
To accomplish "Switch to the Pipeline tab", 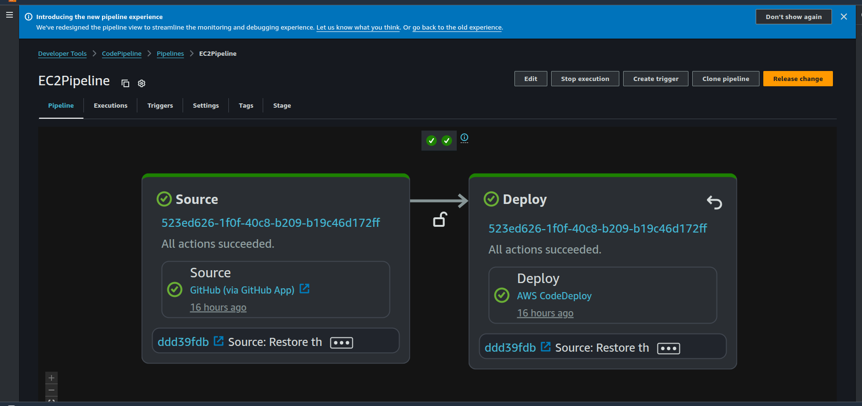I will (x=61, y=106).
